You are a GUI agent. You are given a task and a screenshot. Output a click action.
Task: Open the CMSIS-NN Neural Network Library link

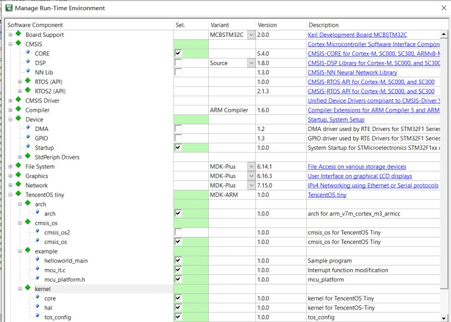click(x=353, y=73)
